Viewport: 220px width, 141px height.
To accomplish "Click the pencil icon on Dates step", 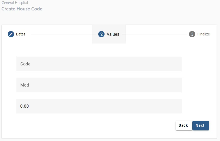I will click(11, 34).
